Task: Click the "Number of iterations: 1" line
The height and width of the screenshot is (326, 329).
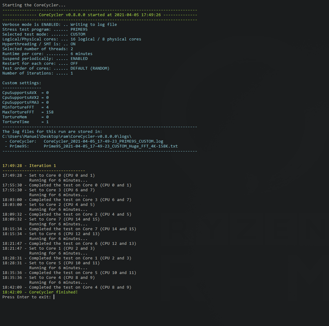Action: [37, 73]
